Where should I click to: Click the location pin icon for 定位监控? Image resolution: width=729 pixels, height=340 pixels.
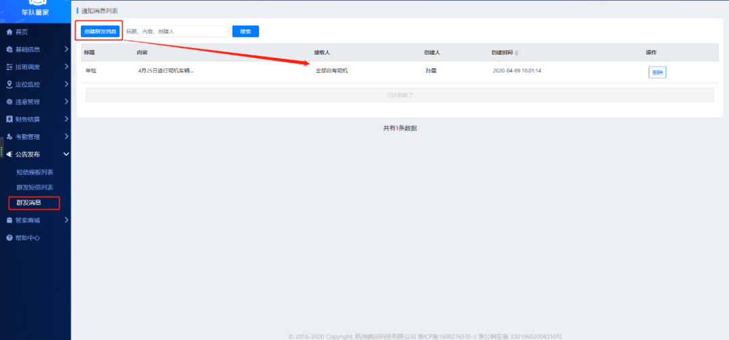pyautogui.click(x=9, y=84)
